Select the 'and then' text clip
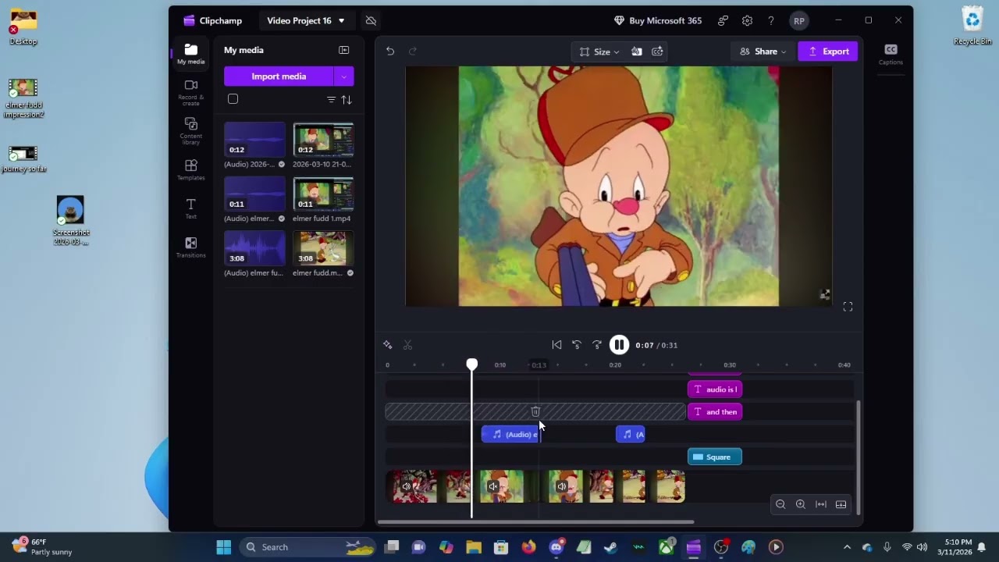 tap(715, 412)
